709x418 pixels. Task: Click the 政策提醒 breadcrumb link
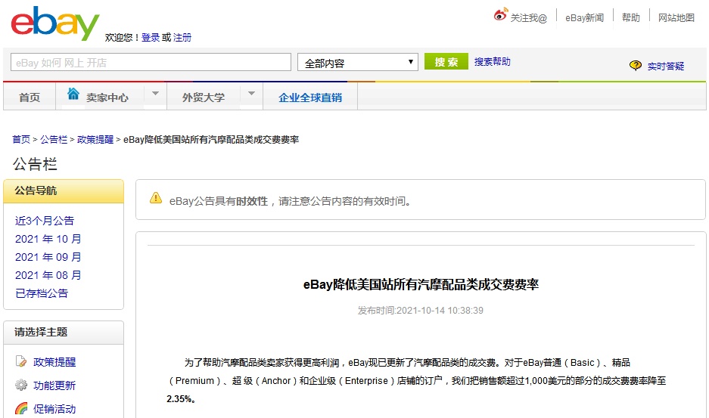tap(95, 140)
